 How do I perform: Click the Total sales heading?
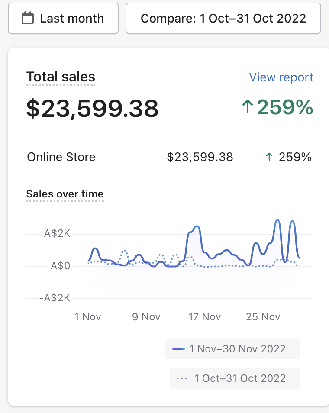point(61,77)
